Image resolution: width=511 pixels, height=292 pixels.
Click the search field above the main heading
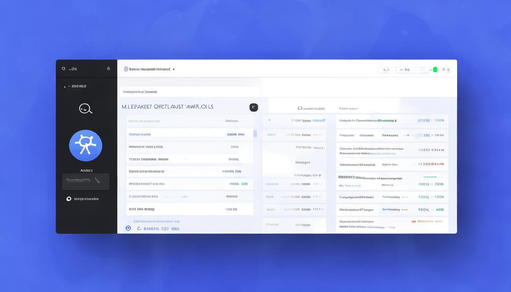pyautogui.click(x=189, y=92)
